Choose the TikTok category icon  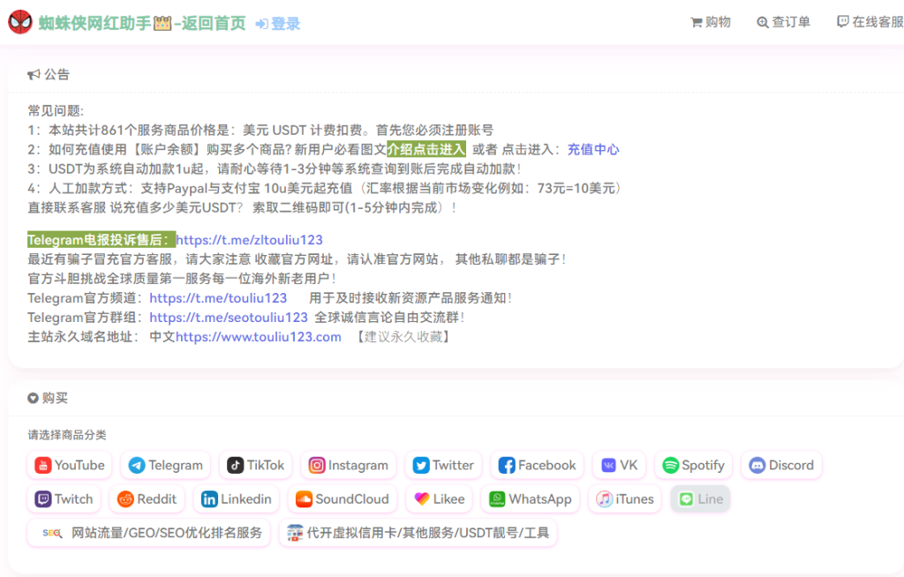click(x=235, y=465)
